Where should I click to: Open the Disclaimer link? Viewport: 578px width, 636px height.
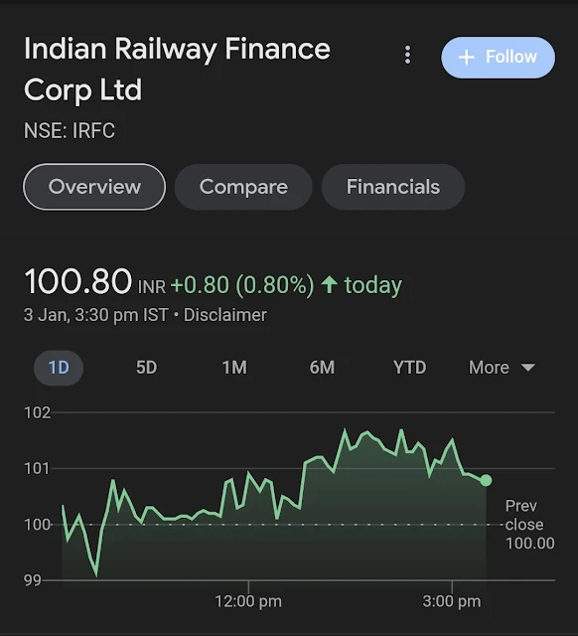225,315
